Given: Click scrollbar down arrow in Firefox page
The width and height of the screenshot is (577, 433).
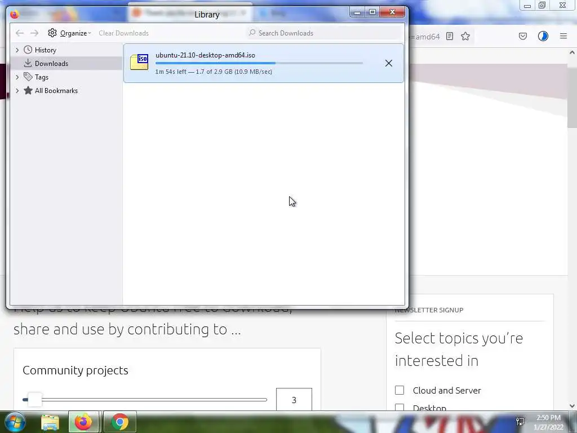Looking at the screenshot, I should coord(572,406).
